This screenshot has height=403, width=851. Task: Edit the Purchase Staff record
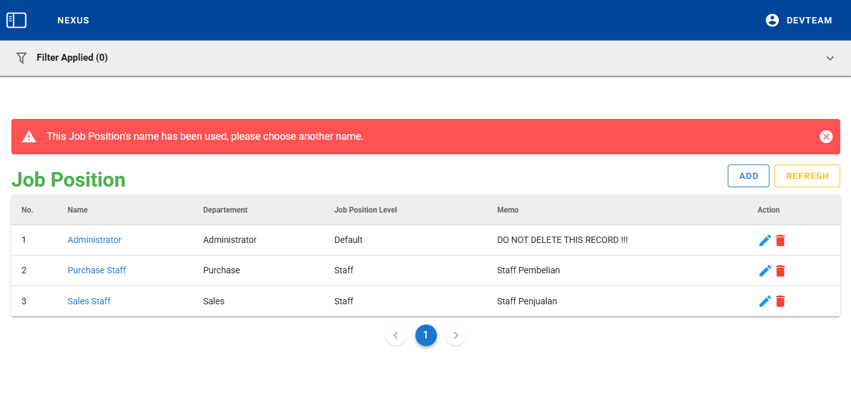point(765,271)
